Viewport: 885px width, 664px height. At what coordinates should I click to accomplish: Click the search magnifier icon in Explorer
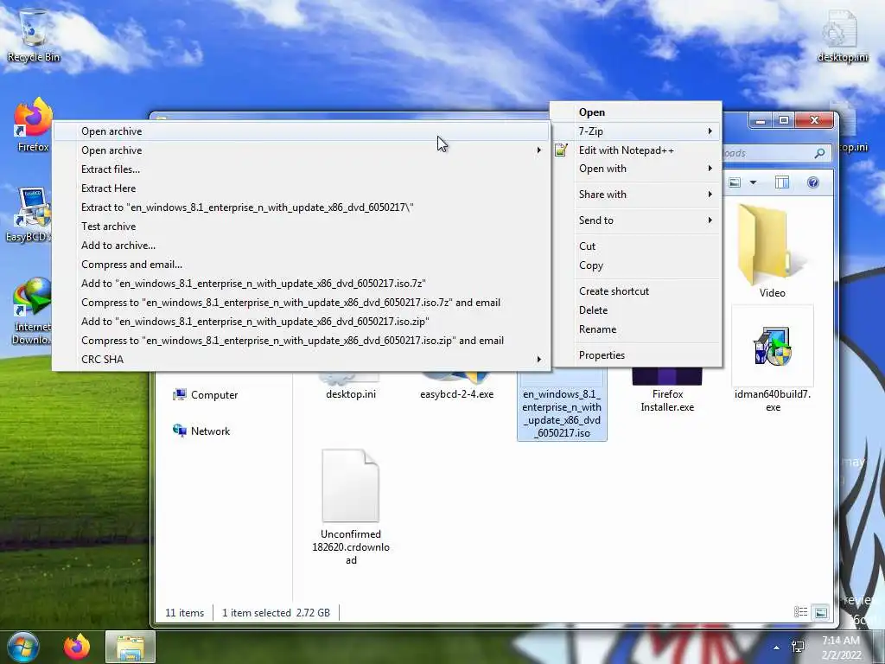click(x=819, y=153)
